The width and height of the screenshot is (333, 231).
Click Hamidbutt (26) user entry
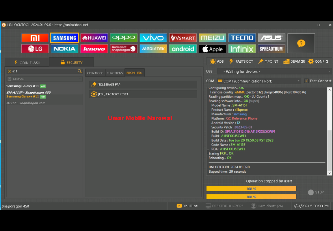tap(267, 206)
